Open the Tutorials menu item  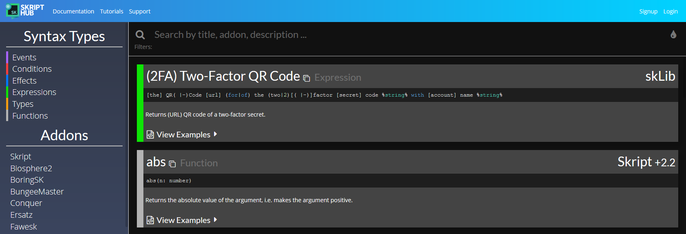112,11
